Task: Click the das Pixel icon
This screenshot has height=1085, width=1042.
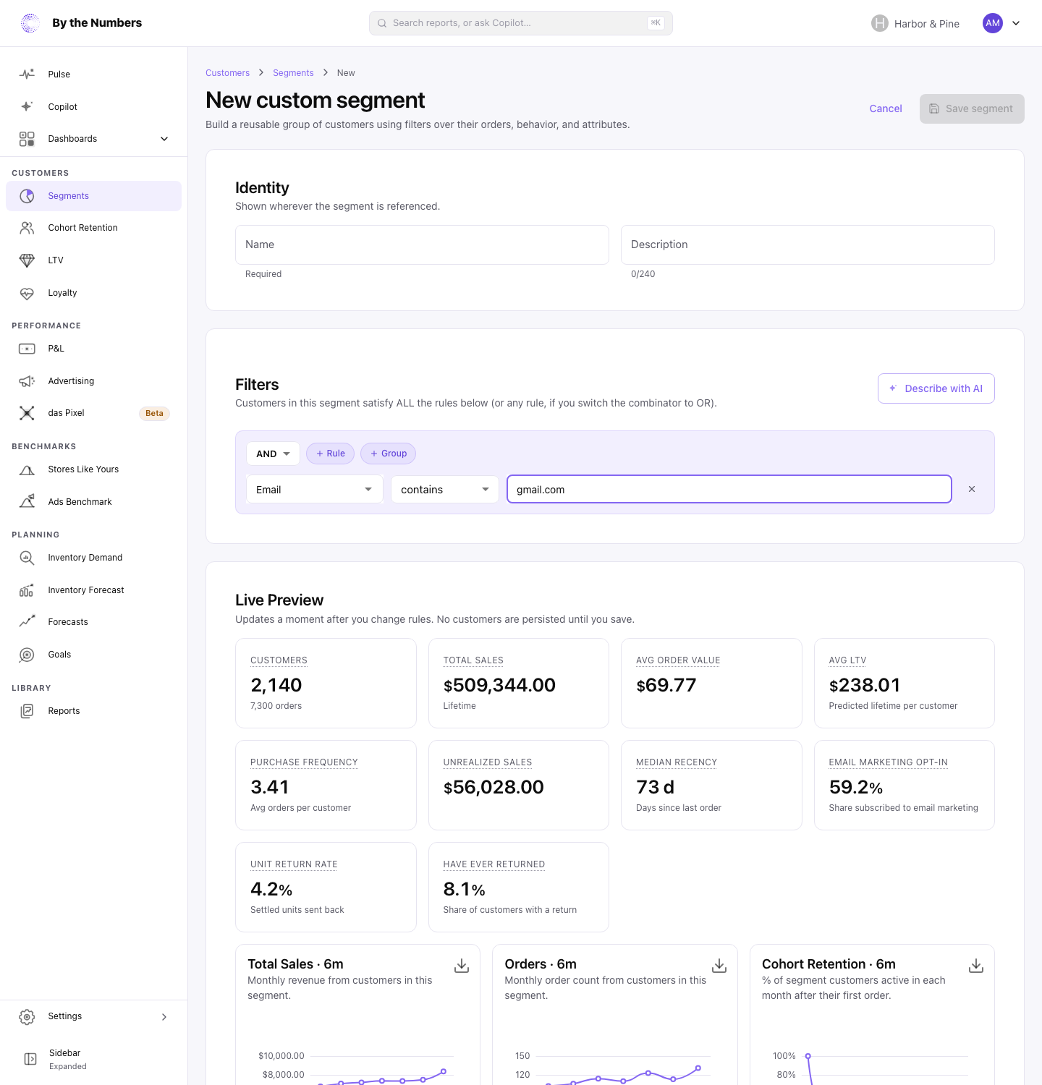Action: 27,413
